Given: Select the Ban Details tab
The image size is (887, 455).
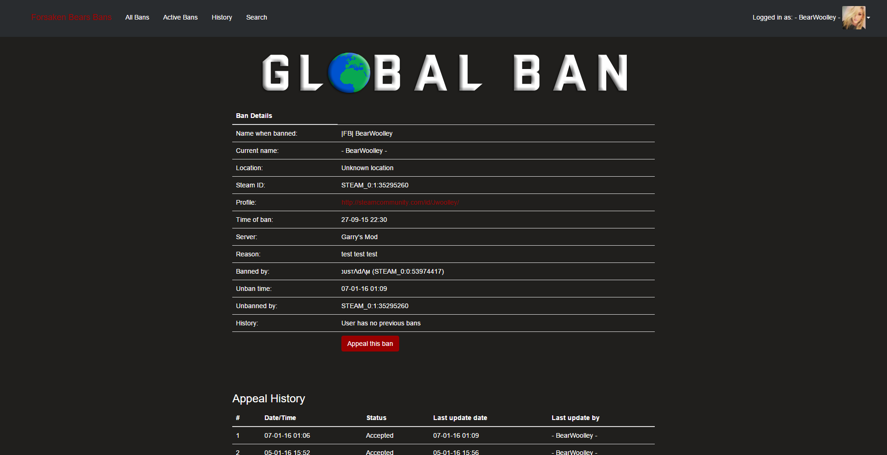Looking at the screenshot, I should [254, 116].
